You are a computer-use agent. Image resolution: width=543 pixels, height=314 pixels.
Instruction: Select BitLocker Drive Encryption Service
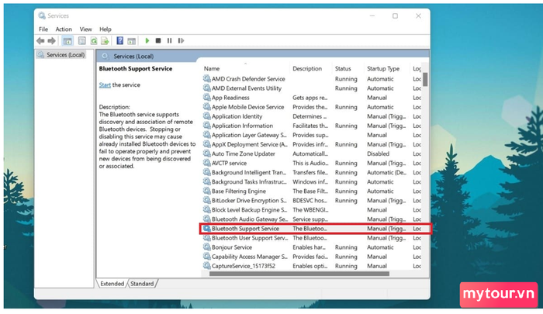click(312, 200)
